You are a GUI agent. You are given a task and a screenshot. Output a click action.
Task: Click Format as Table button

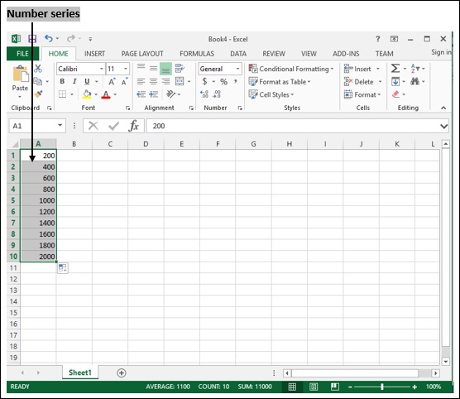pyautogui.click(x=280, y=82)
